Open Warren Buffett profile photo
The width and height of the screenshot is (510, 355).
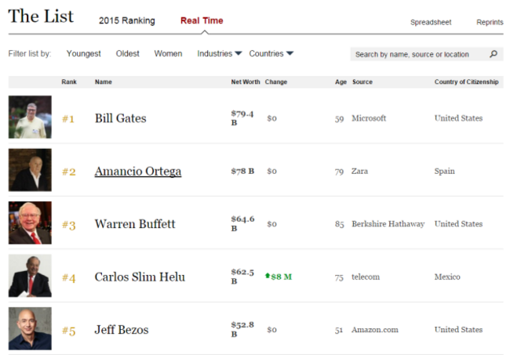pos(30,223)
